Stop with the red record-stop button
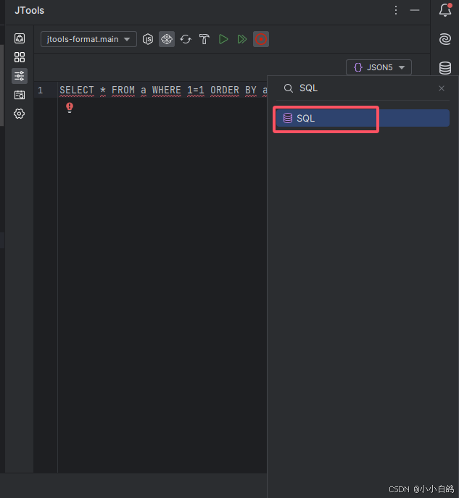The width and height of the screenshot is (459, 498). click(261, 39)
